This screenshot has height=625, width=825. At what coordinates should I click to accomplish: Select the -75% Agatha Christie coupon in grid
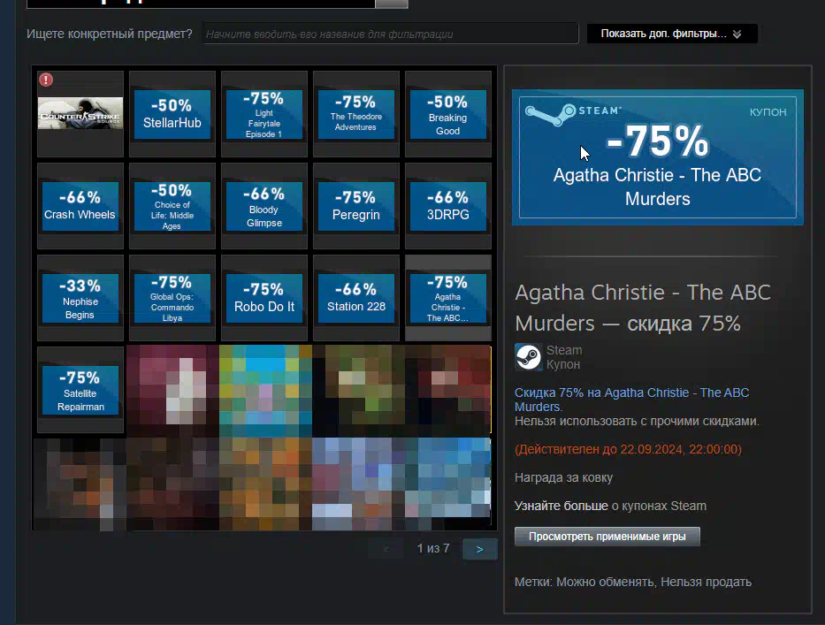[447, 298]
